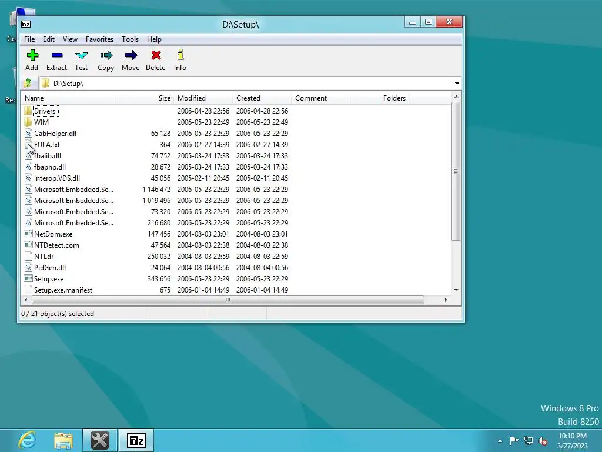Open the Favorites menu
The height and width of the screenshot is (452, 602).
coord(99,39)
